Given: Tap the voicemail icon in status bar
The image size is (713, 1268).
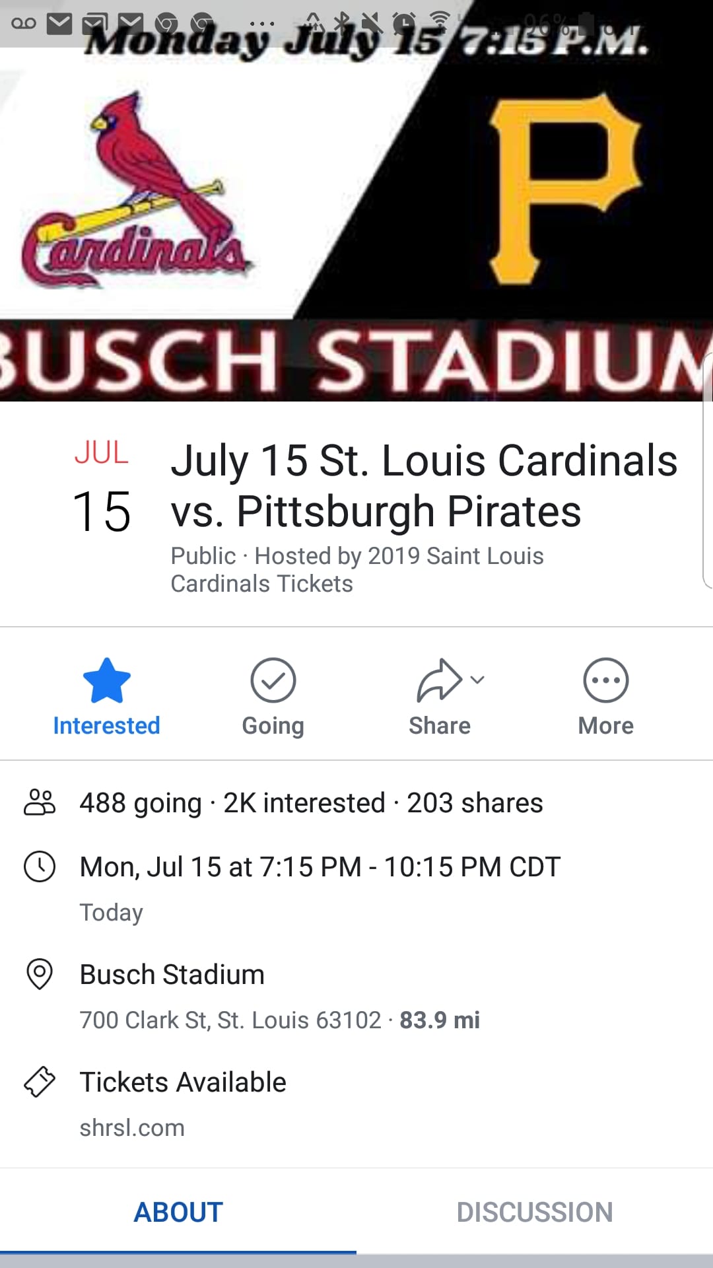Looking at the screenshot, I should click(x=24, y=24).
